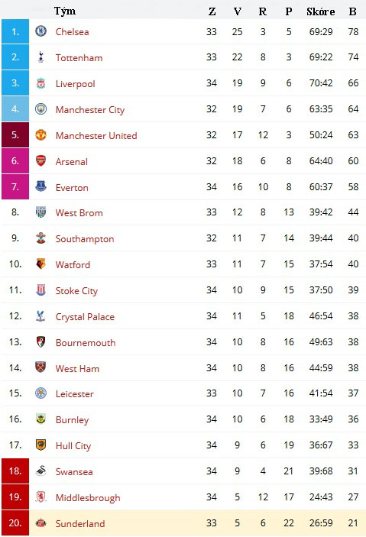Click the Sunderland club crest icon
This screenshot has height=537, width=366.
point(40,523)
